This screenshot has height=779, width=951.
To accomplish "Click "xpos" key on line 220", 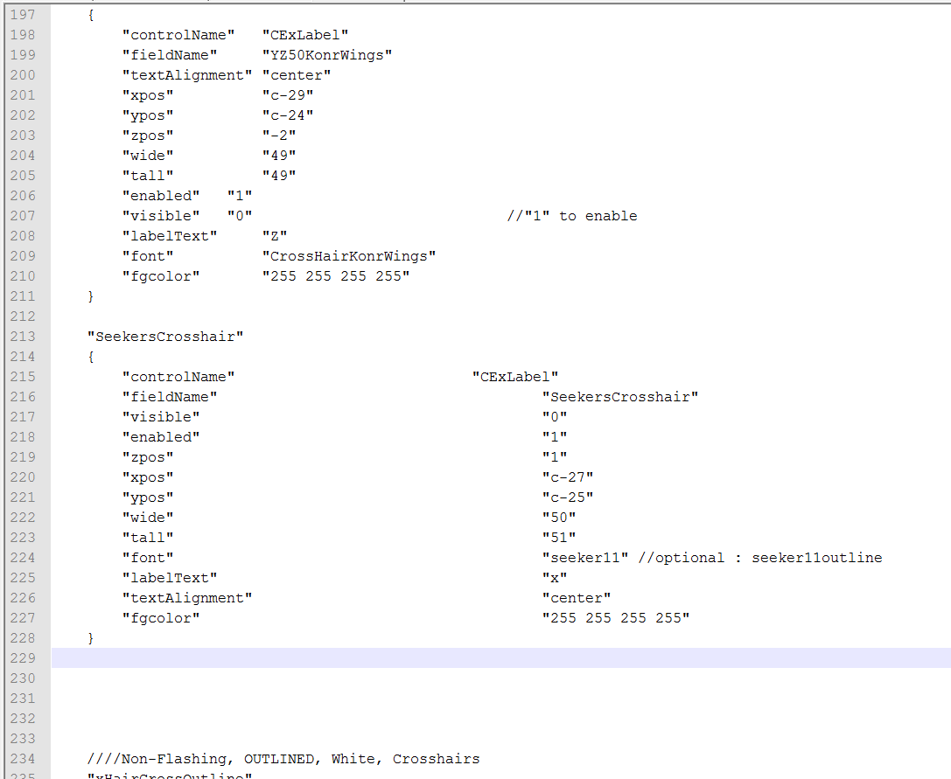I will (148, 477).
